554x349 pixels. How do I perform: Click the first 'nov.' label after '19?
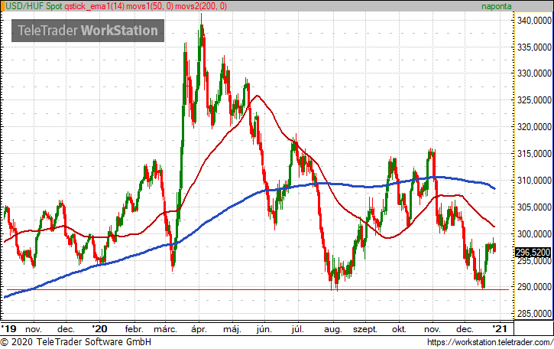pyautogui.click(x=34, y=330)
